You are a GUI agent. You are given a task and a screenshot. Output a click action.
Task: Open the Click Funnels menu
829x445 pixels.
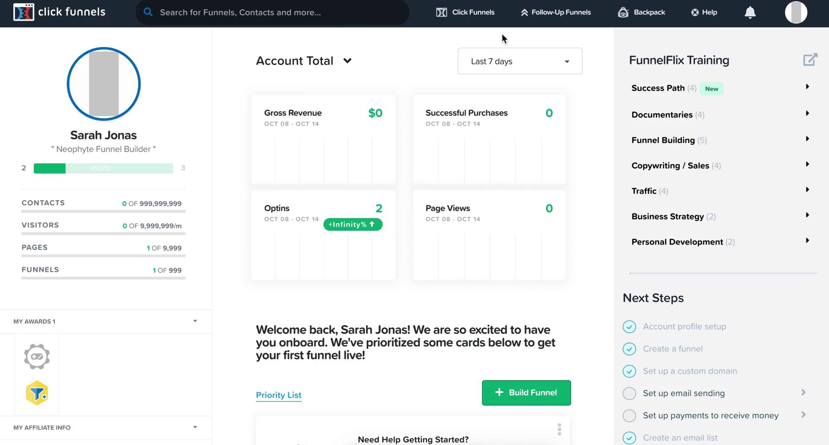click(x=465, y=12)
